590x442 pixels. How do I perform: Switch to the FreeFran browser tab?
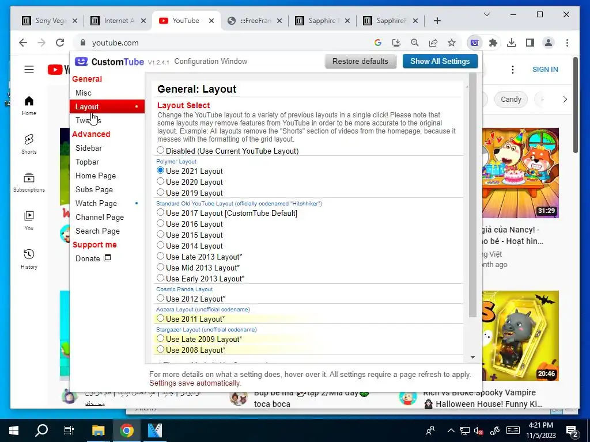(x=254, y=21)
